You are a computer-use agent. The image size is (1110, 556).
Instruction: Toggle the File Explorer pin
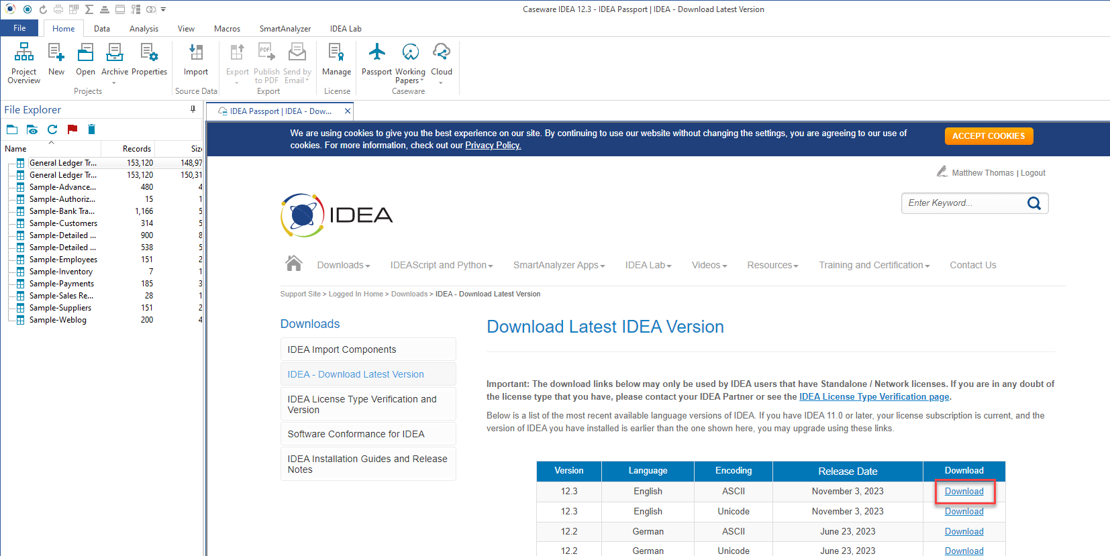tap(193, 109)
